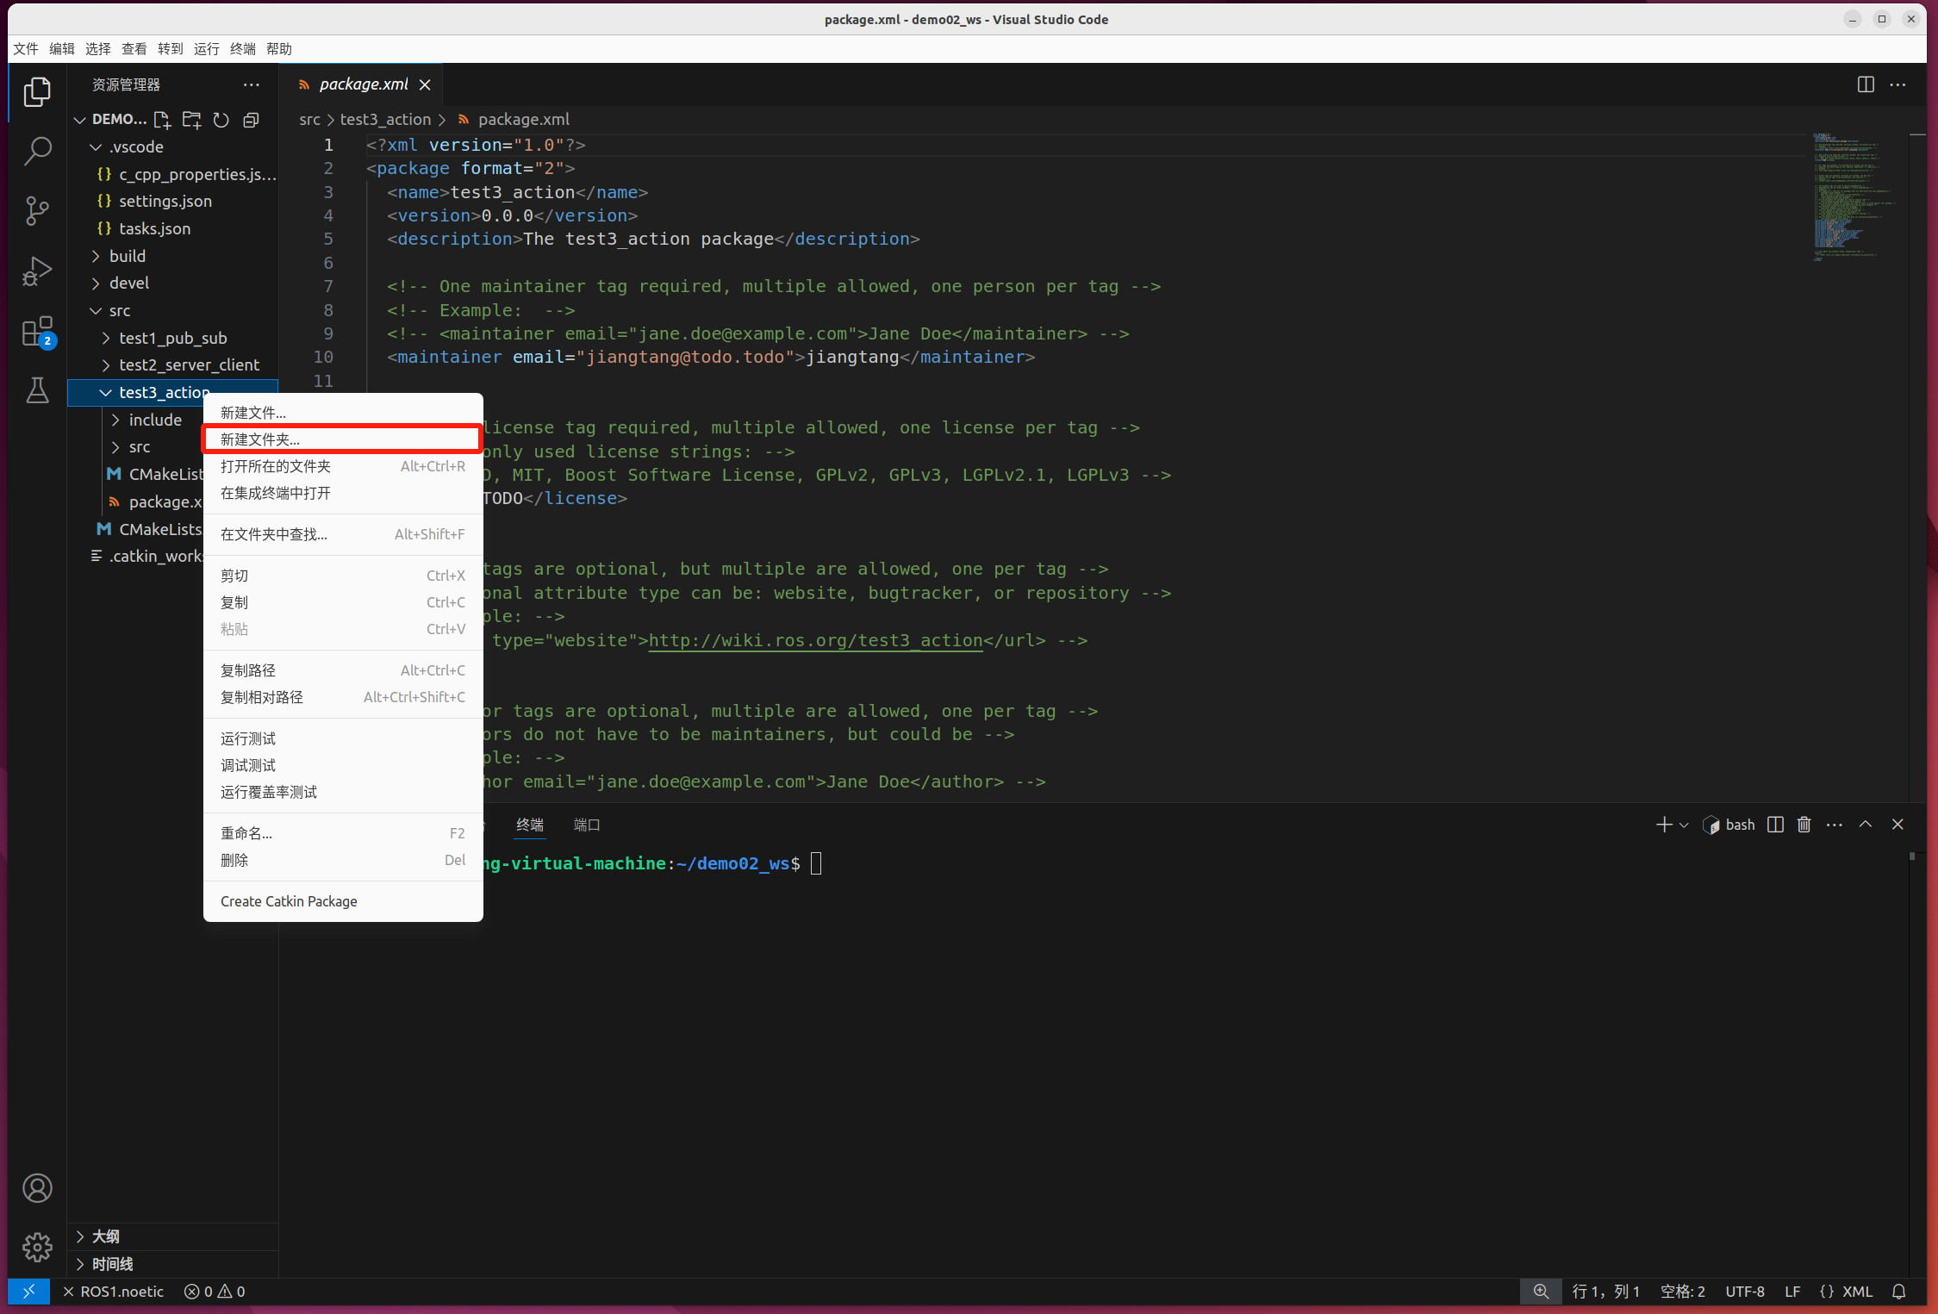This screenshot has height=1314, width=1938.
Task: Open Run and Debug view
Action: (x=37, y=271)
